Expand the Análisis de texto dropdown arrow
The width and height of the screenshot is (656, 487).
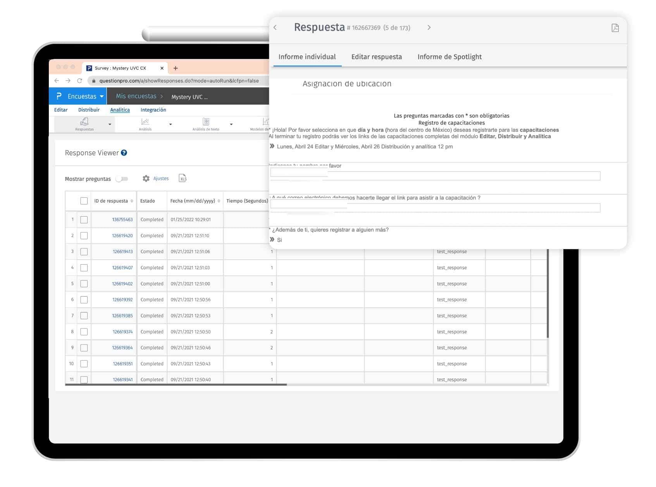[231, 124]
